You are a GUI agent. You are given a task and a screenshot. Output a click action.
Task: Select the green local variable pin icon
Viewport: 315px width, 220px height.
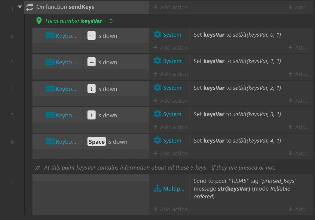point(39,21)
